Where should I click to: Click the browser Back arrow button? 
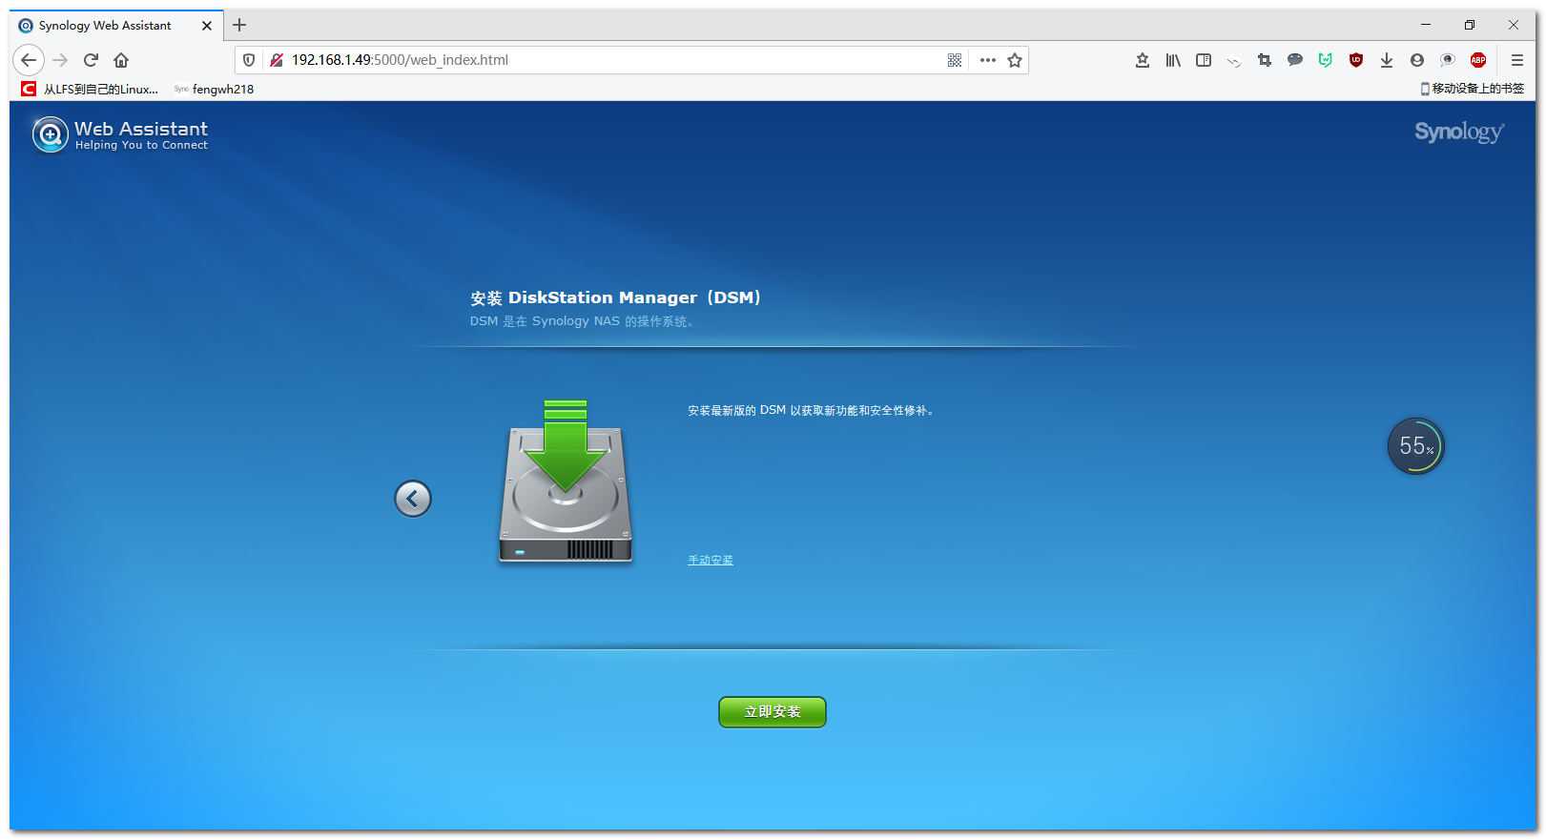click(29, 60)
